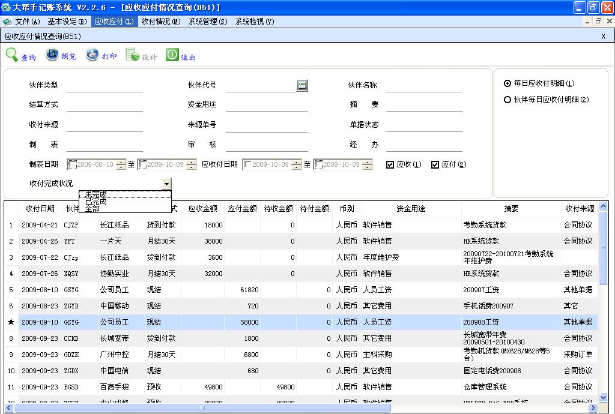Uncheck the 应收(1) checkbox

click(390, 164)
